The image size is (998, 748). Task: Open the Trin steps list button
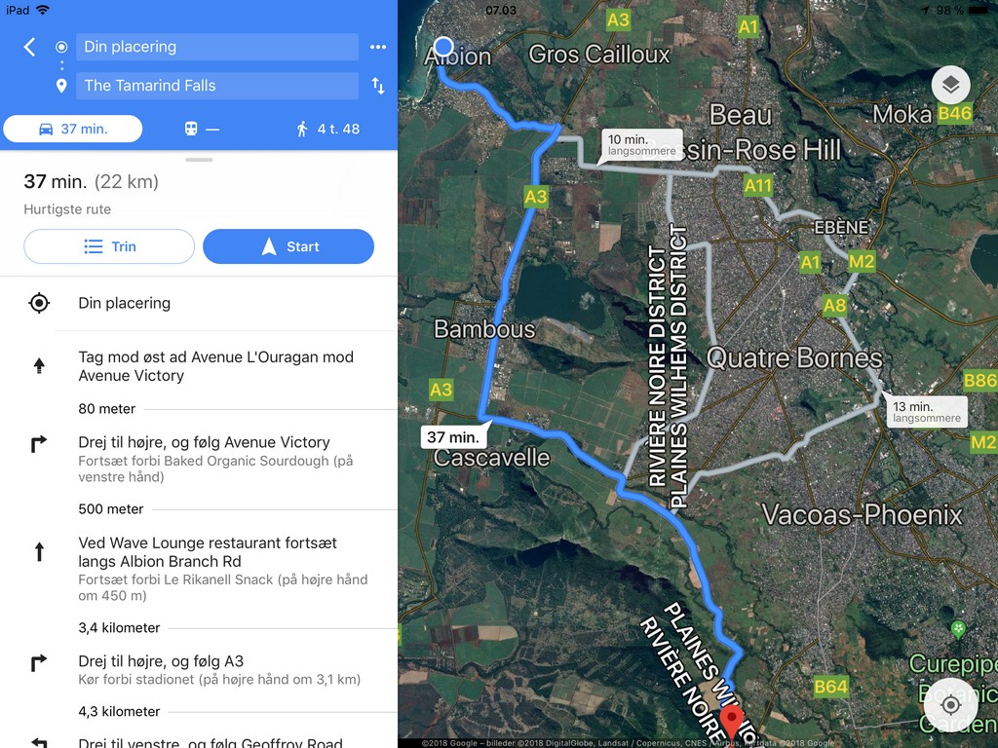pos(109,246)
